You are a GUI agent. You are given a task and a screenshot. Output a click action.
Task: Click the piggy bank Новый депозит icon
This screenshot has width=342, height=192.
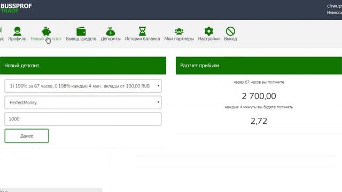point(46,31)
